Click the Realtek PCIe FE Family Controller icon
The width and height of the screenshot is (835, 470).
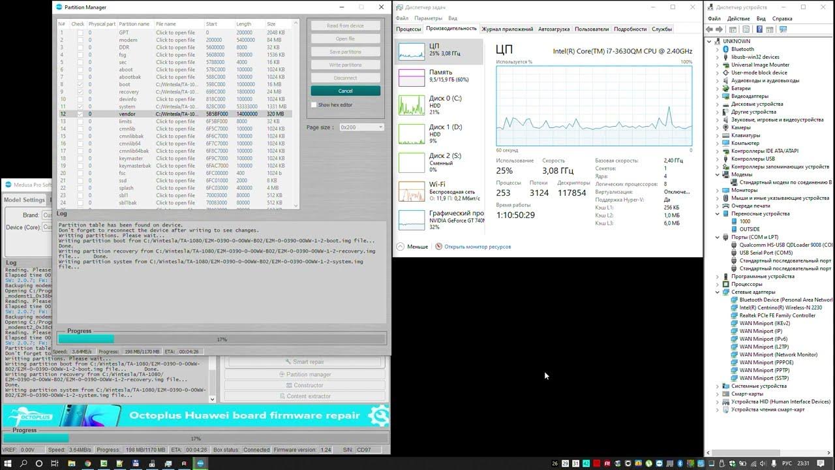point(735,315)
